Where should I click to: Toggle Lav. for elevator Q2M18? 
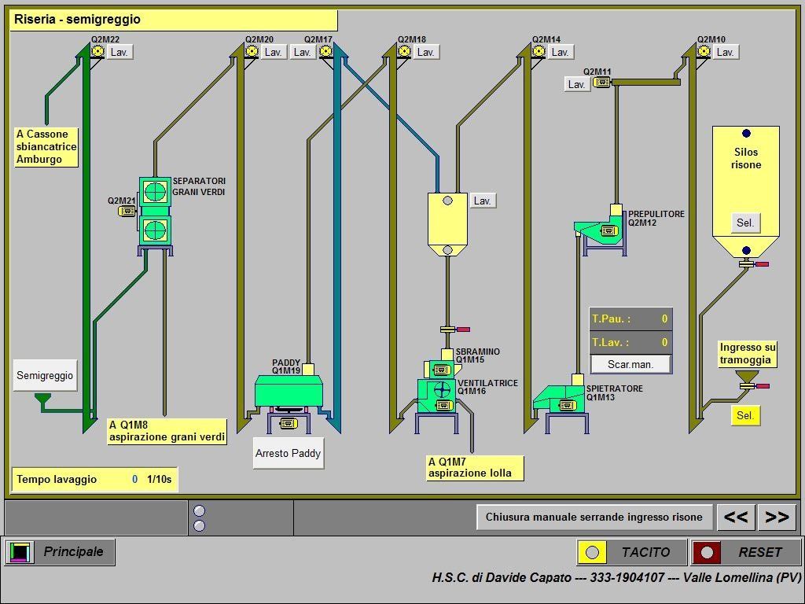[x=426, y=52]
